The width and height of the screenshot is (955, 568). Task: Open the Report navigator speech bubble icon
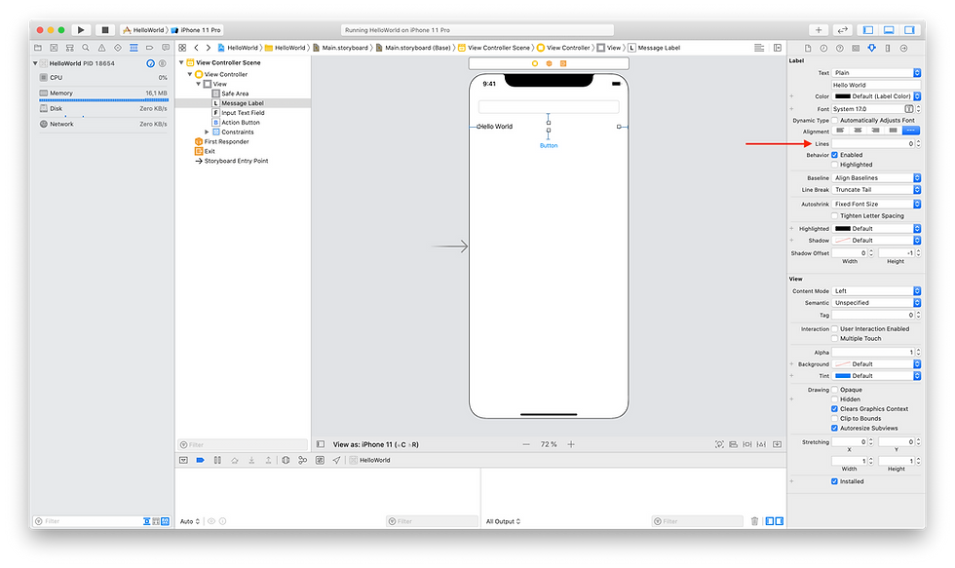[x=166, y=48]
